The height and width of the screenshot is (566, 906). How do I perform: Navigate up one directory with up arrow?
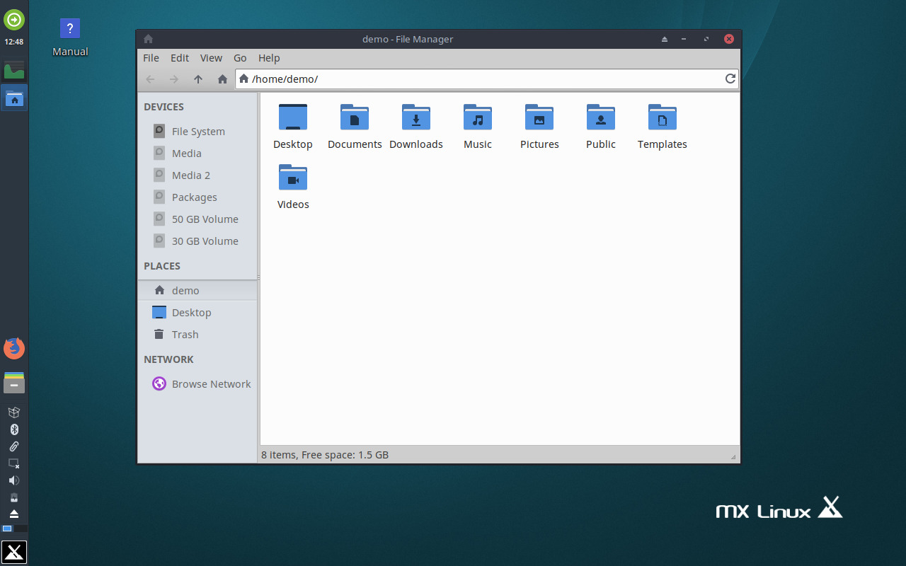pyautogui.click(x=198, y=79)
